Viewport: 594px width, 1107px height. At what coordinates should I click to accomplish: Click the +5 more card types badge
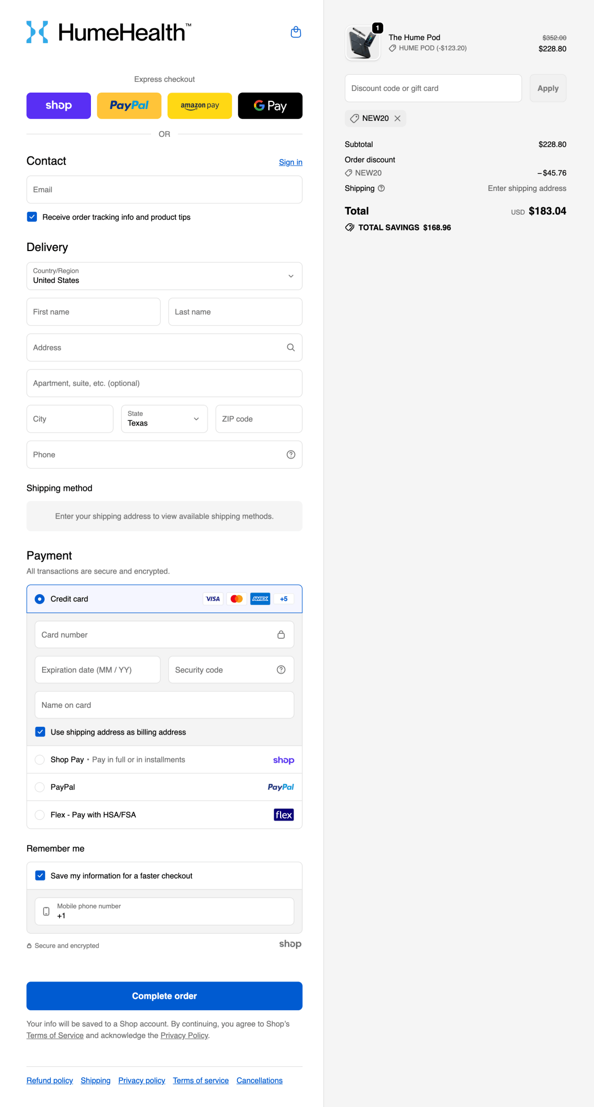click(284, 599)
